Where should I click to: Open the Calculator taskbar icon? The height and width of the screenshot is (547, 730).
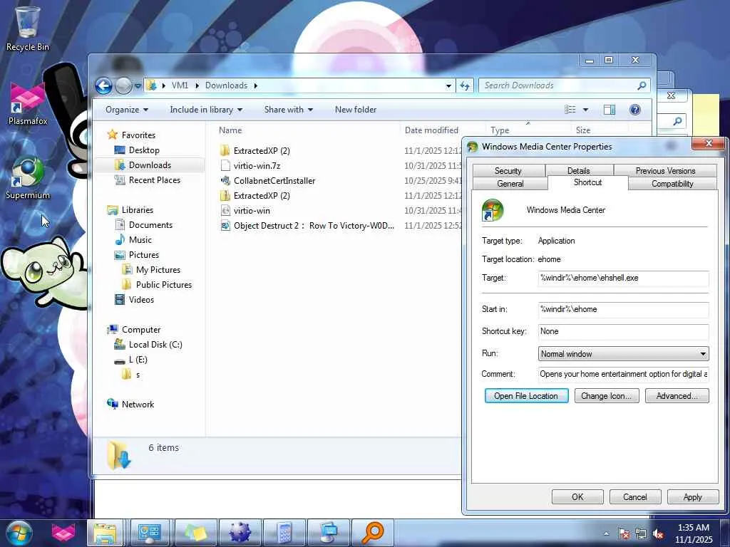tap(284, 533)
